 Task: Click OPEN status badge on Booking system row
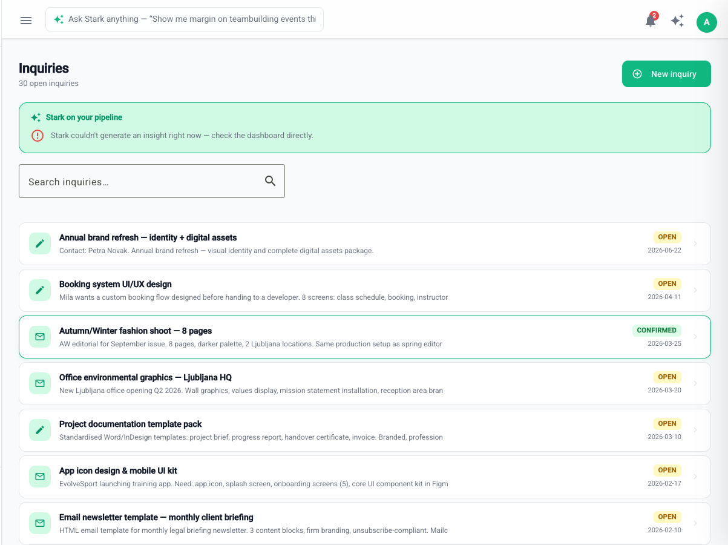[x=667, y=283]
